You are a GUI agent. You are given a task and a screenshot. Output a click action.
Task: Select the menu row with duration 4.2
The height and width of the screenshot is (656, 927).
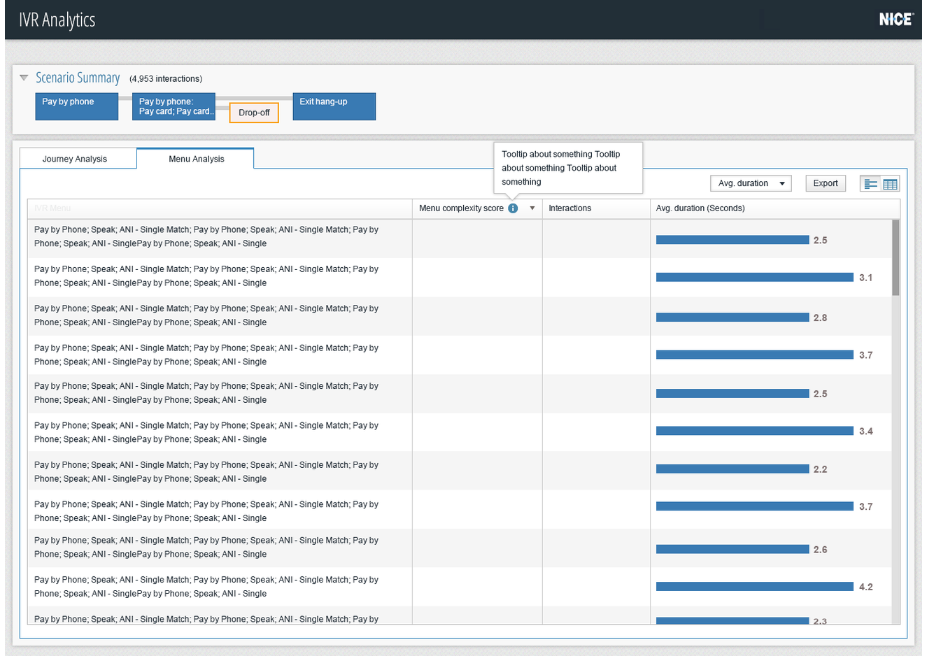click(460, 587)
